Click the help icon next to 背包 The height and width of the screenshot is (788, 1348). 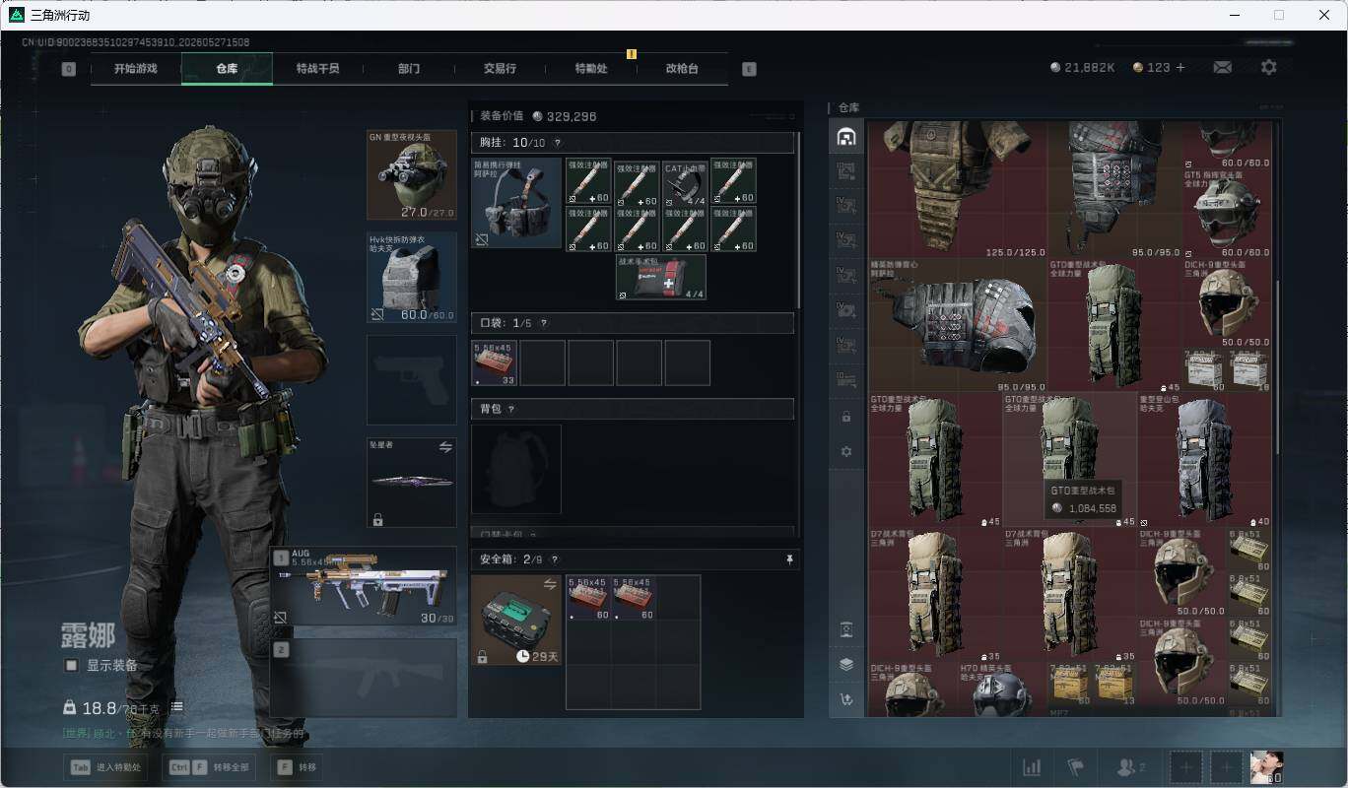(x=510, y=409)
